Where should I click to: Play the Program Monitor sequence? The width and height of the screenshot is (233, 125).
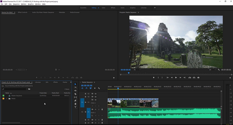(176, 78)
